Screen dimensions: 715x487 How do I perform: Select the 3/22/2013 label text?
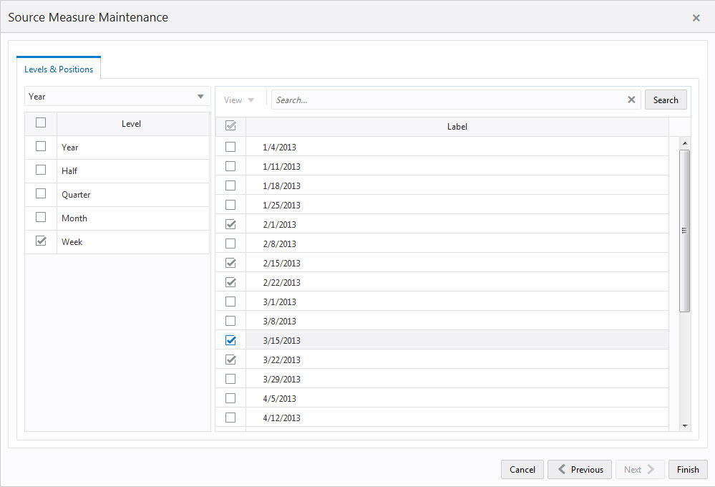[281, 360]
